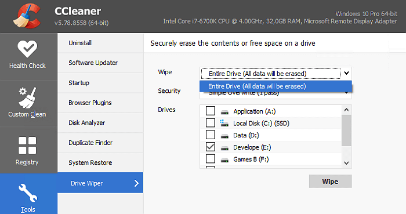Check the Games B (F:) checkbox
The width and height of the screenshot is (406, 214).
(210, 159)
